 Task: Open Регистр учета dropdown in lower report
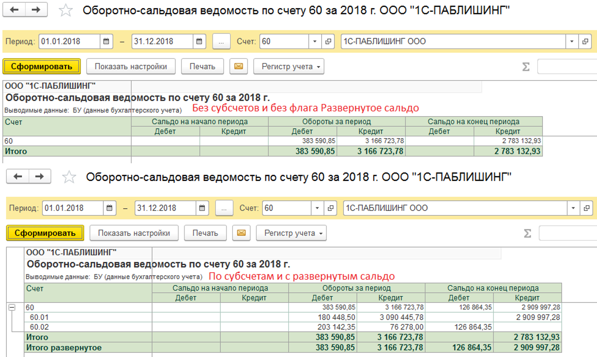pyautogui.click(x=291, y=233)
